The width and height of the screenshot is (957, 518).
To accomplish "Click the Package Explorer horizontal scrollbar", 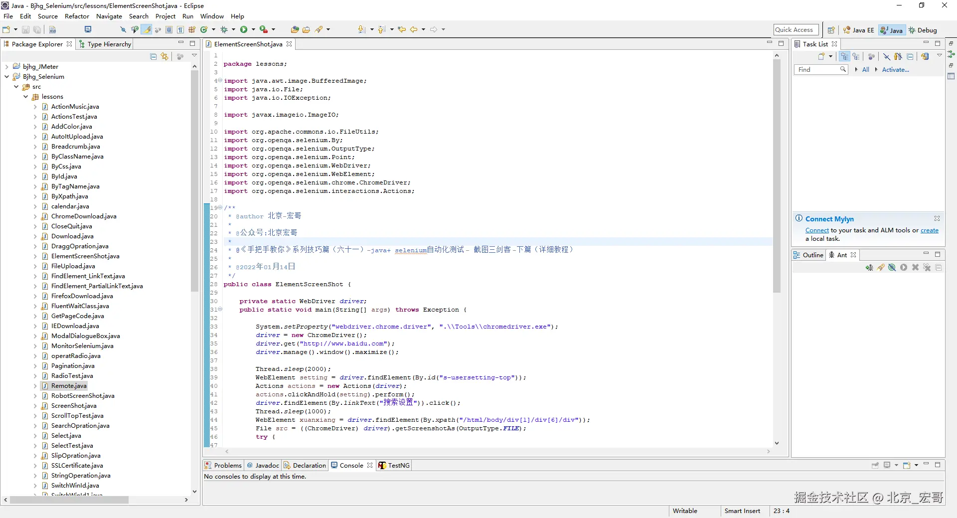I will (x=69, y=500).
